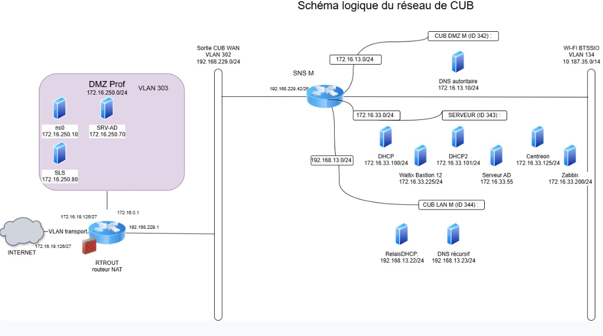
Task: Click the 192.168.229.42/26 address label
Action: [x=289, y=89]
